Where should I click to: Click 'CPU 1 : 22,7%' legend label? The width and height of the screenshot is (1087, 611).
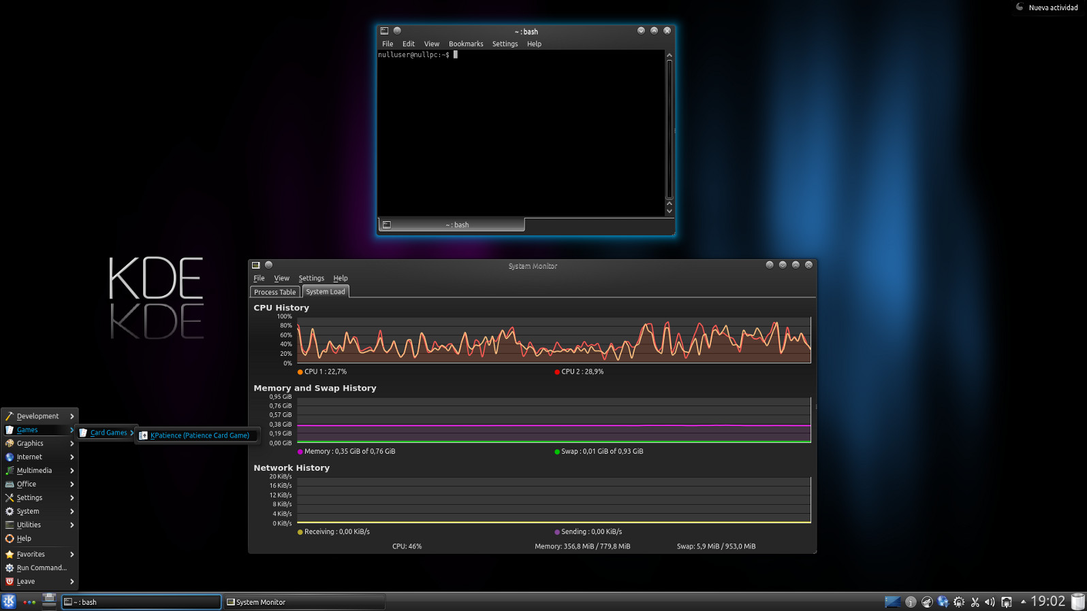point(326,371)
